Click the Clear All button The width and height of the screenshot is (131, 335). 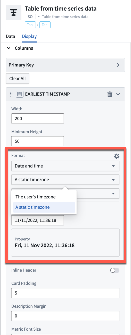(18, 79)
